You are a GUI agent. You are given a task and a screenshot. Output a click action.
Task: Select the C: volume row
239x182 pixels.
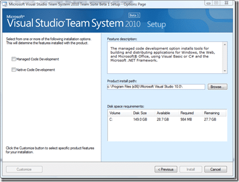[x=167, y=120]
